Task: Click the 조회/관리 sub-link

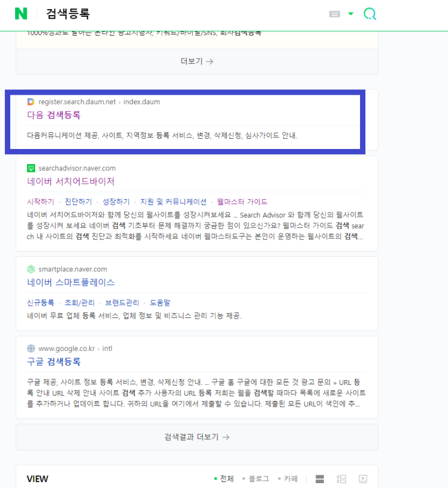Action: click(80, 302)
